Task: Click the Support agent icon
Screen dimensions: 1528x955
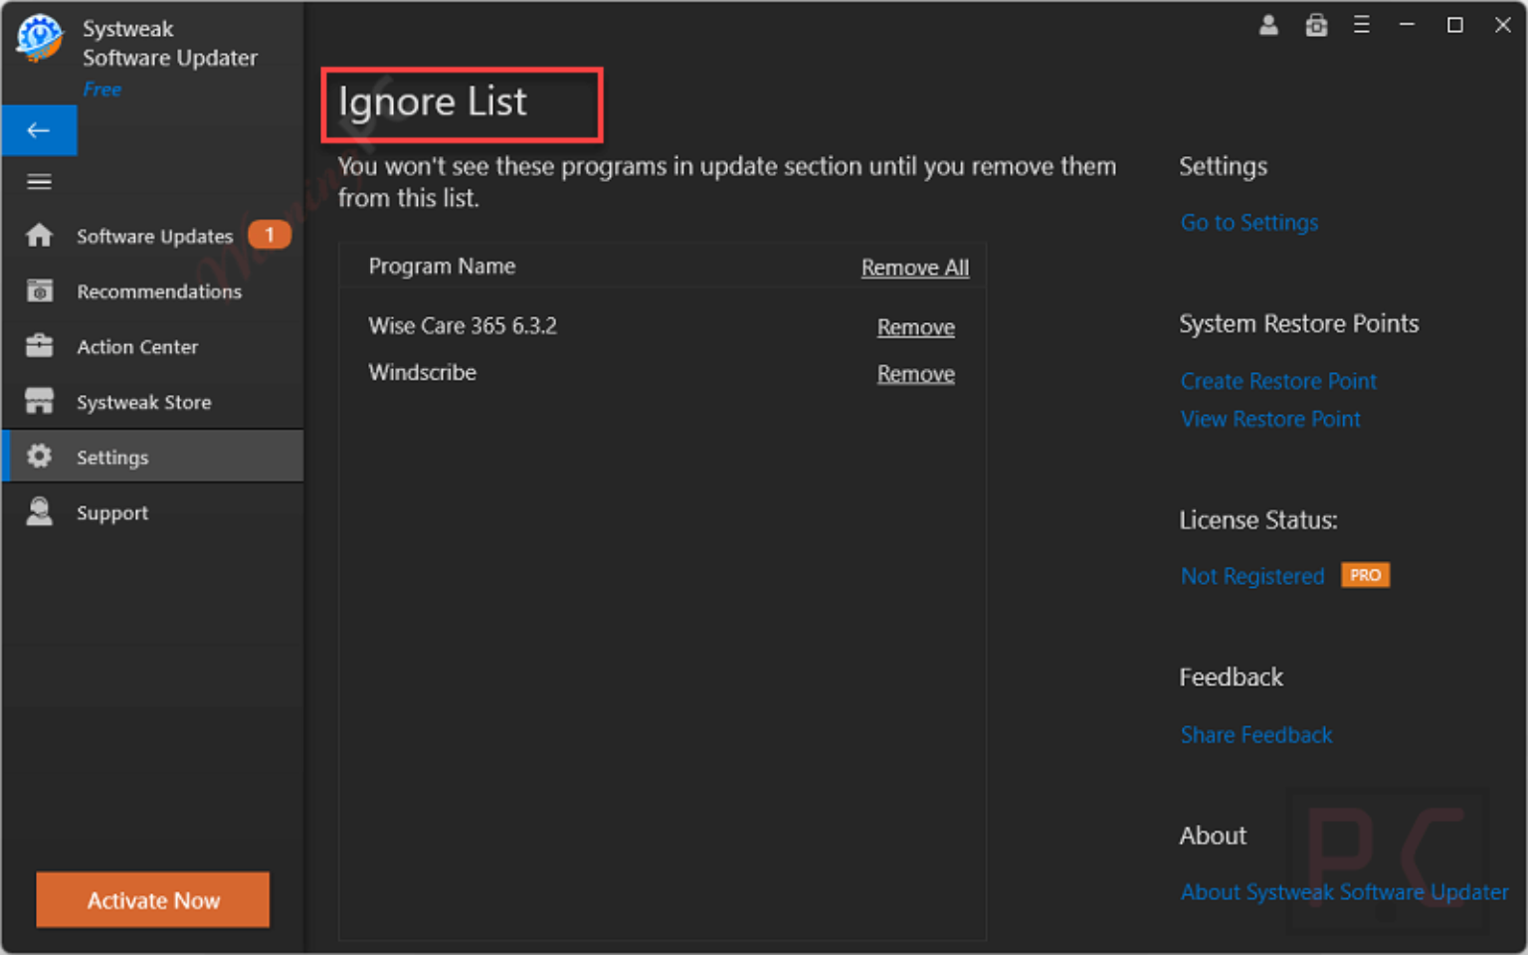Action: 39,512
